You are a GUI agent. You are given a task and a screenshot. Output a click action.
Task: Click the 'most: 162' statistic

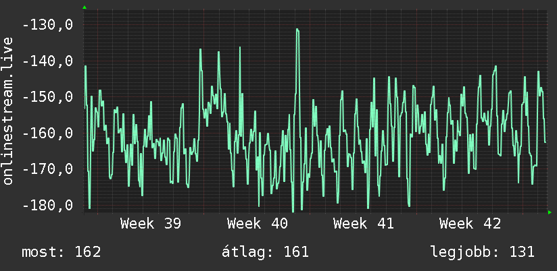(62, 252)
